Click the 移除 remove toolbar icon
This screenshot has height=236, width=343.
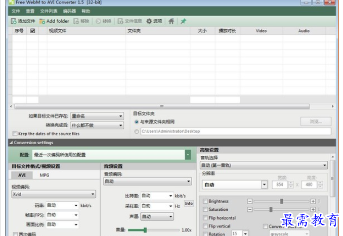(76, 21)
